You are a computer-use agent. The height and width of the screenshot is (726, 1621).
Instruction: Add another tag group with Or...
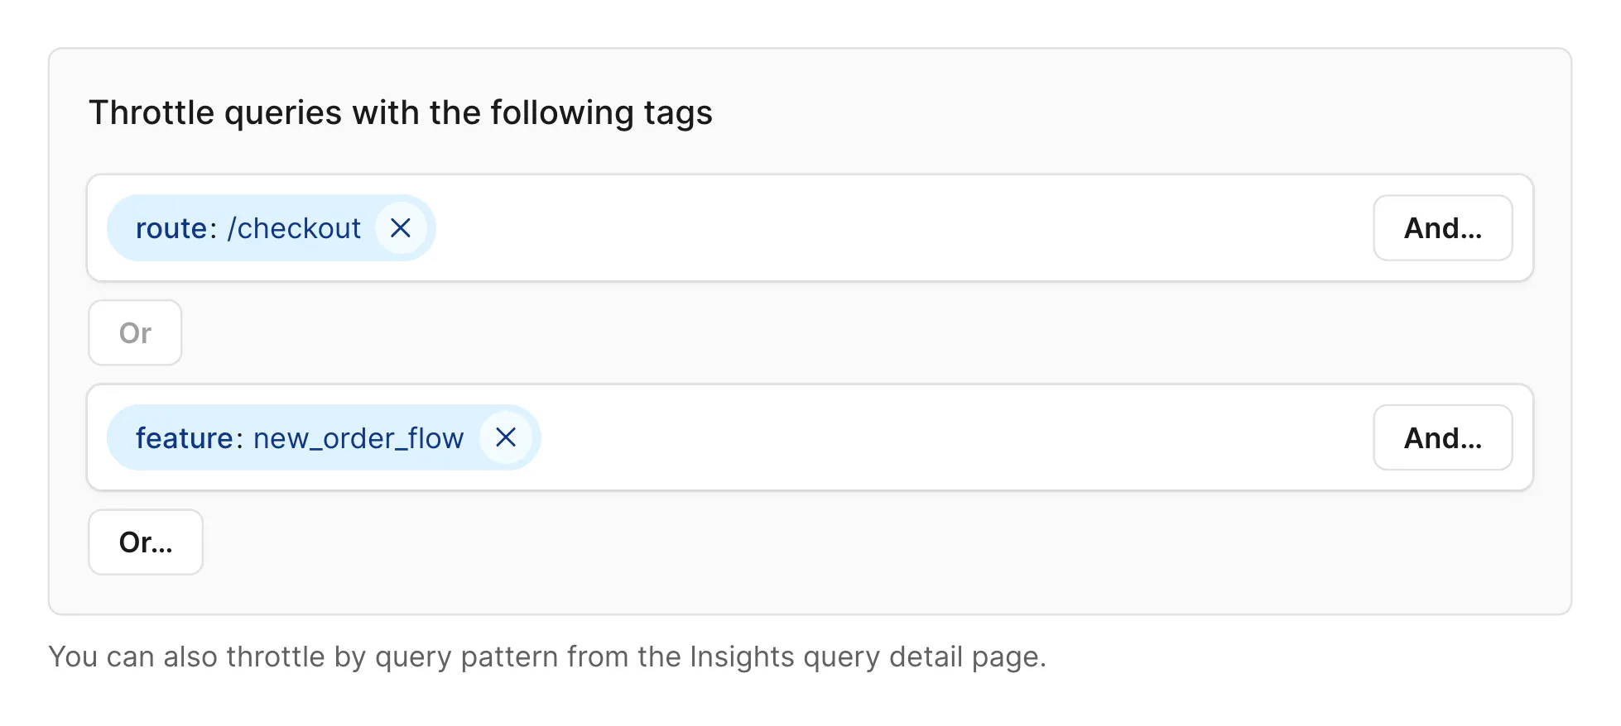point(146,542)
